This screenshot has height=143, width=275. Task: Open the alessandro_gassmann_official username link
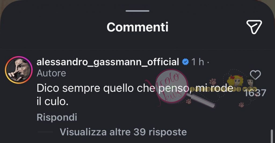(x=108, y=62)
